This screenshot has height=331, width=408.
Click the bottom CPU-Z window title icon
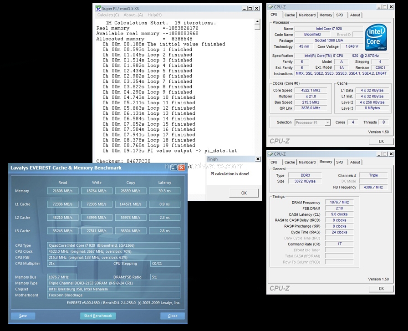click(x=270, y=154)
